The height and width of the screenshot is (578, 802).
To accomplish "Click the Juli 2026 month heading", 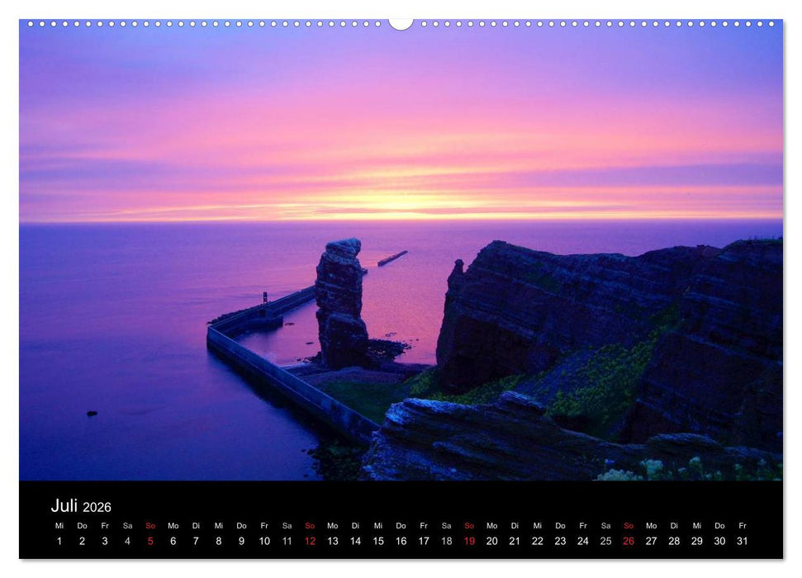I will [x=81, y=506].
